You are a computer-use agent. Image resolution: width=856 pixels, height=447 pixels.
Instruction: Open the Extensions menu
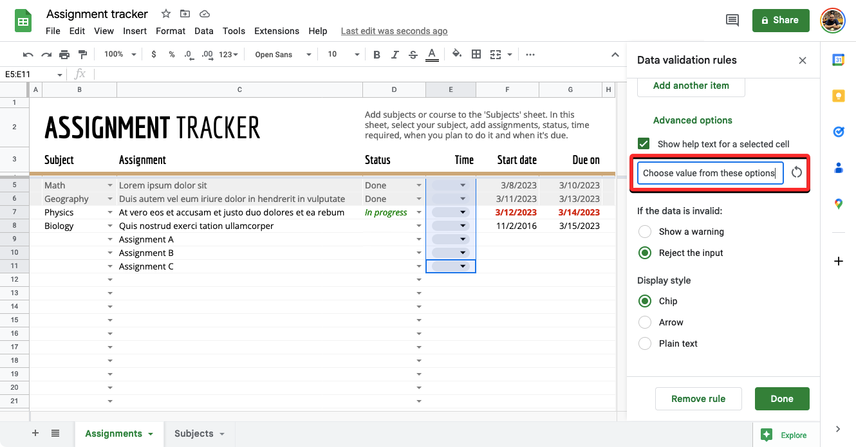[276, 31]
